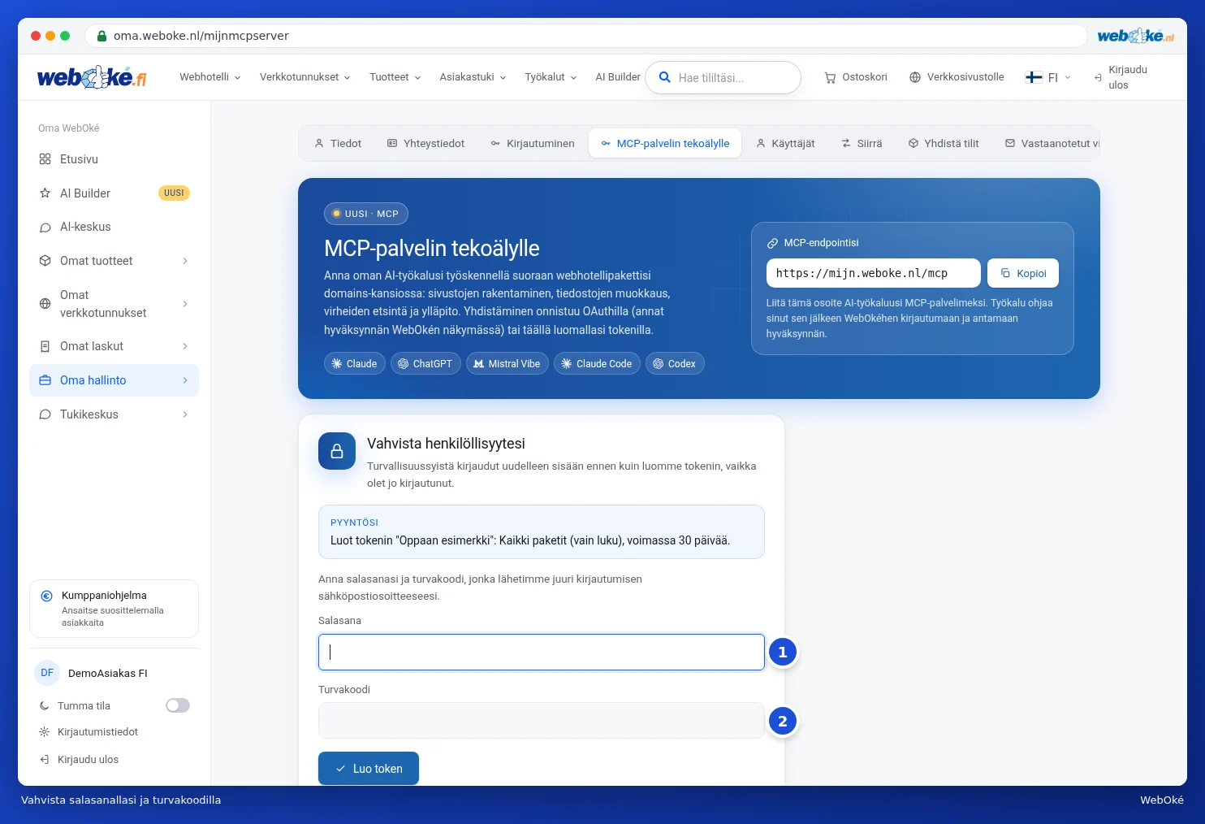The height and width of the screenshot is (824, 1205).
Task: Focus the Turvakoodi input field
Action: (542, 721)
